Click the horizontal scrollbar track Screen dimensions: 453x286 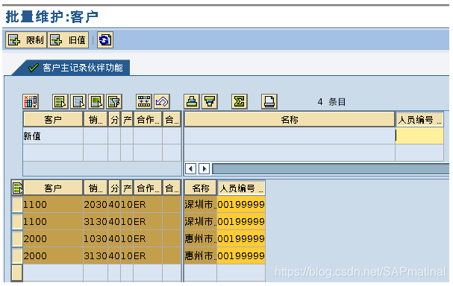331,168
